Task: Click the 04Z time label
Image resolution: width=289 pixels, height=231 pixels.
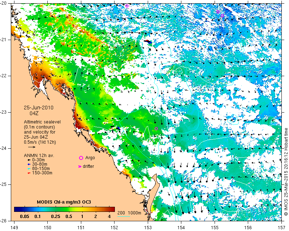Action: coord(34,113)
